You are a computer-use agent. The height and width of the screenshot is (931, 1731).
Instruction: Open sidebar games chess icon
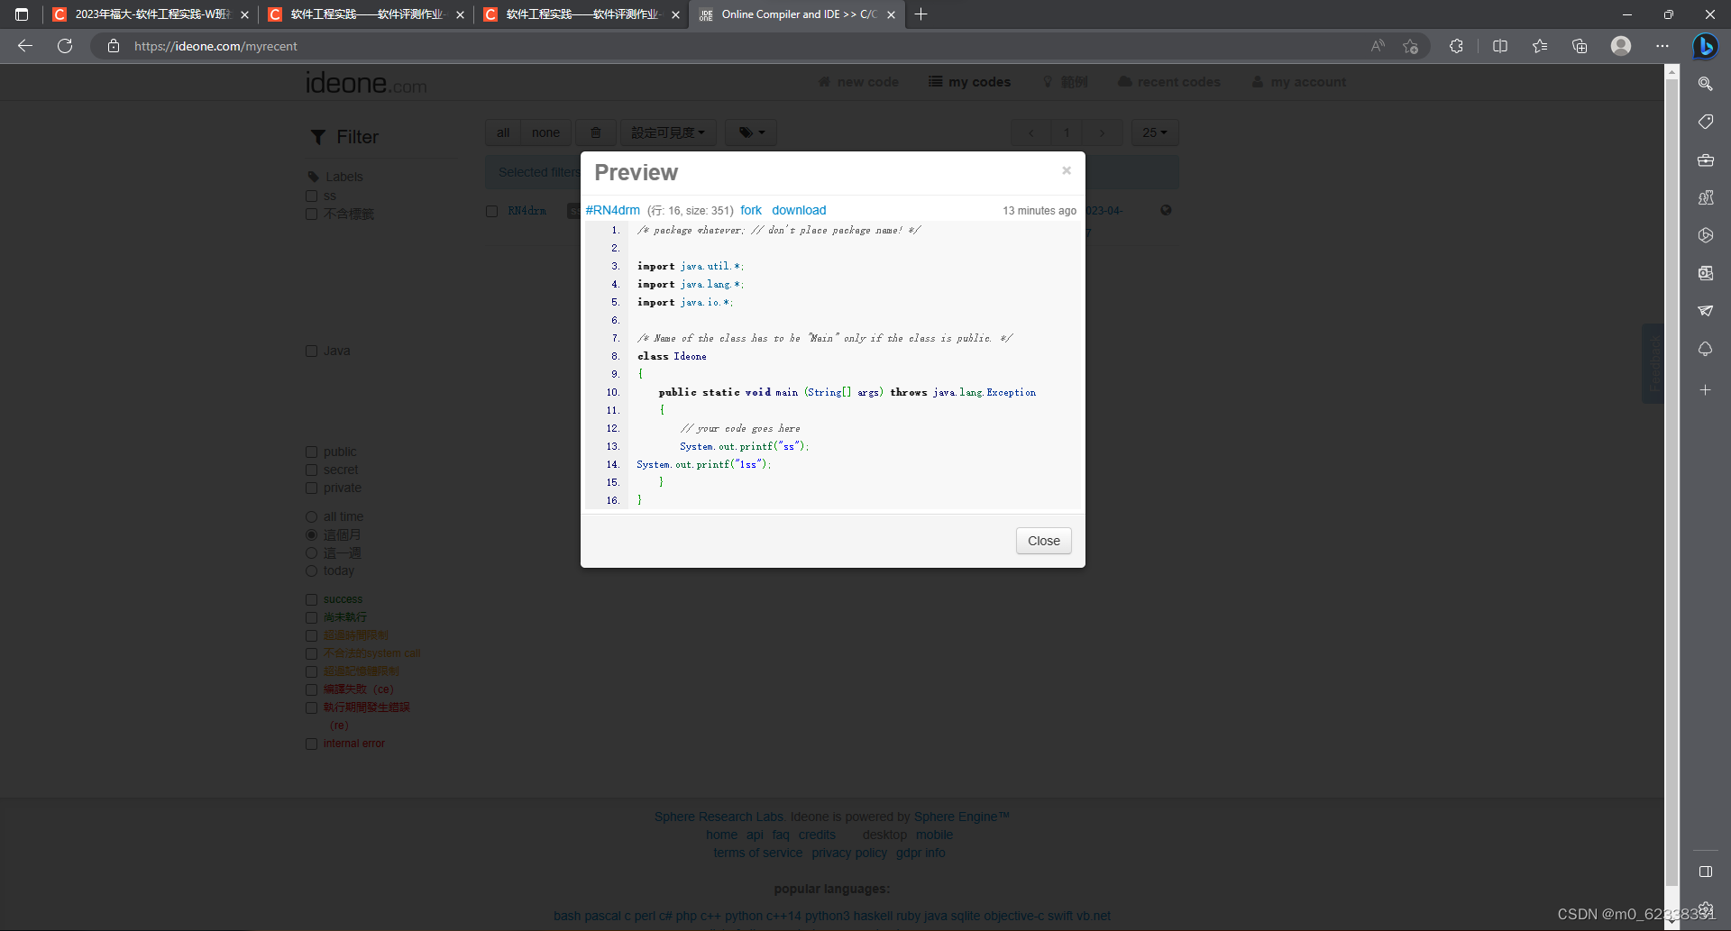point(1705,197)
